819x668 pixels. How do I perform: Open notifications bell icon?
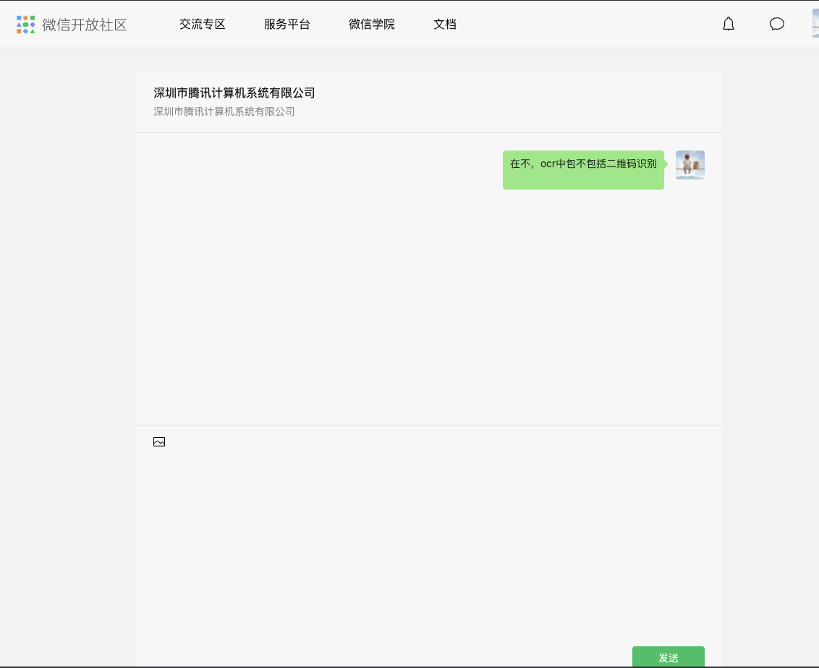[x=728, y=24]
